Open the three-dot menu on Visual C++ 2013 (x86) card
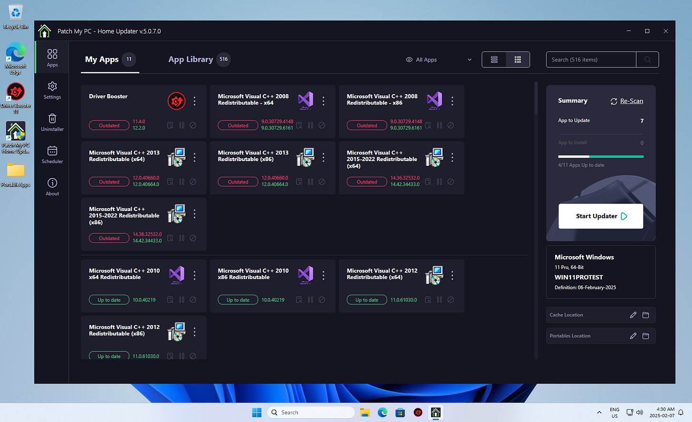The image size is (692, 422). pyautogui.click(x=323, y=157)
